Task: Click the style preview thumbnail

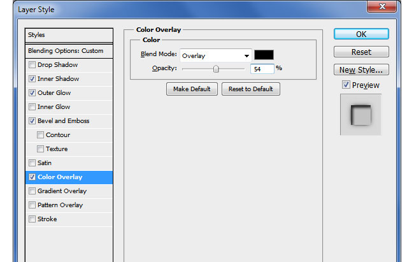Action: pos(360,115)
